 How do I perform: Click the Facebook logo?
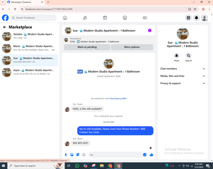[5, 18]
